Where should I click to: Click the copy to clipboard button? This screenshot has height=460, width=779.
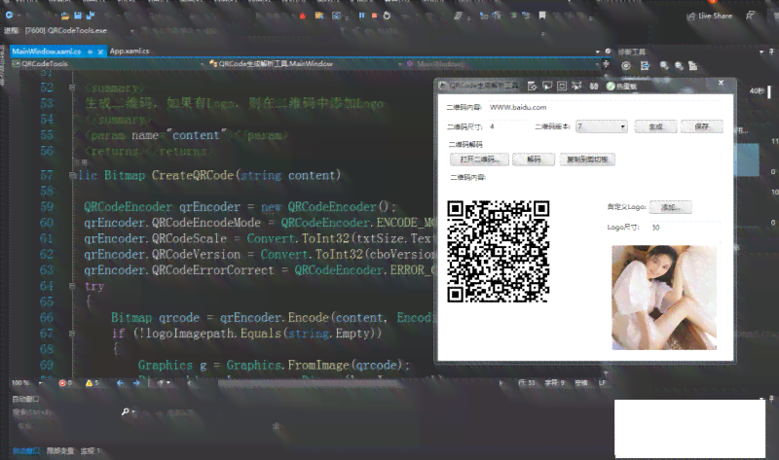[x=587, y=159]
